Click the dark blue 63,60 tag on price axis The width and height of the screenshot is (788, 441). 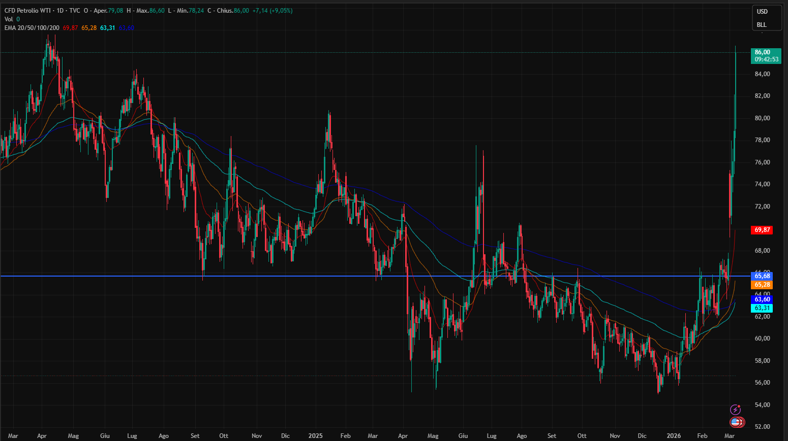[762, 299]
